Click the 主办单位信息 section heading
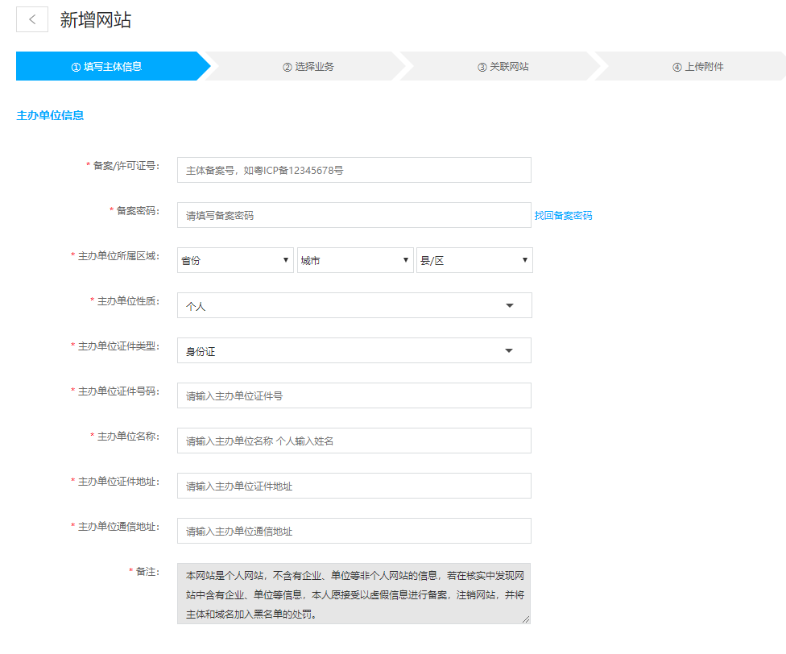This screenshot has height=654, width=786. pyautogui.click(x=50, y=115)
